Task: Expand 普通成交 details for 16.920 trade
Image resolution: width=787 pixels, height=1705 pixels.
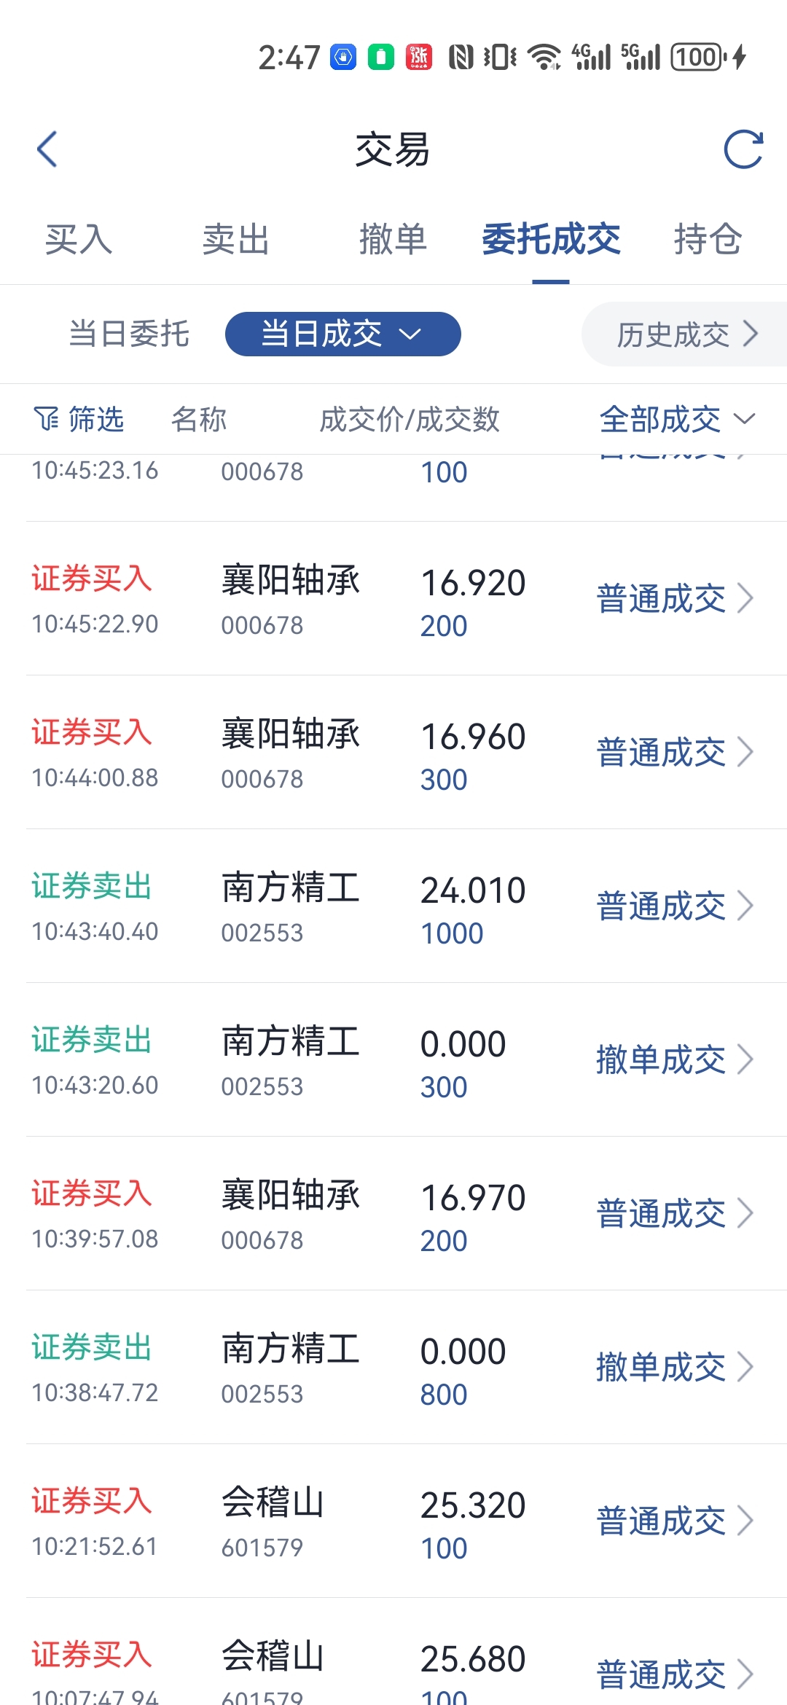Action: tap(675, 598)
